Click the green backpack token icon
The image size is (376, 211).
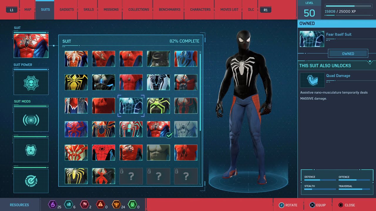click(132, 204)
